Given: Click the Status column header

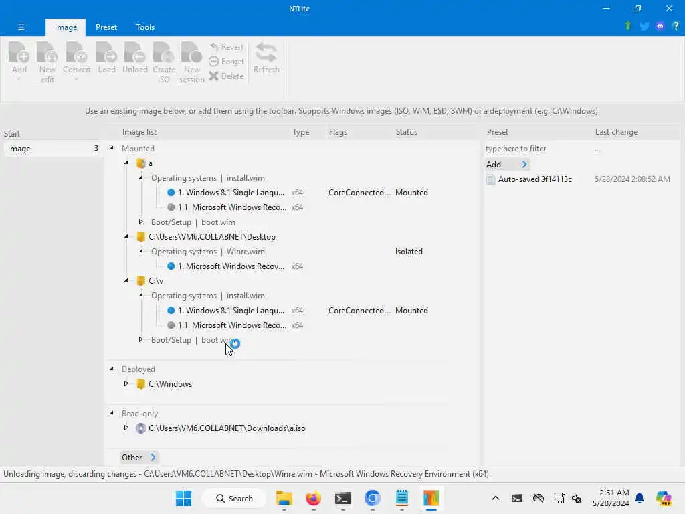Looking at the screenshot, I should (x=406, y=132).
